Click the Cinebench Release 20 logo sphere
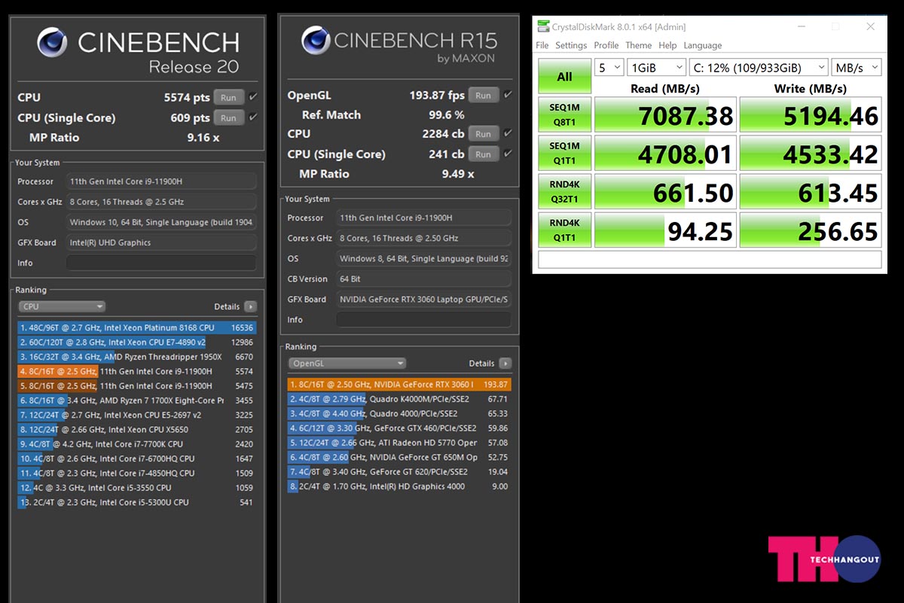The image size is (904, 603). tap(51, 41)
